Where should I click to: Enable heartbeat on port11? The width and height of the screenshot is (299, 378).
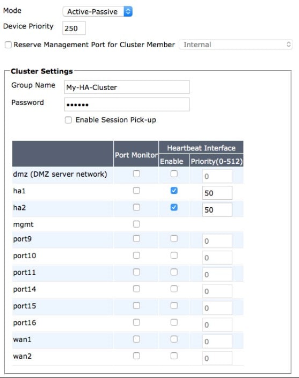174,272
